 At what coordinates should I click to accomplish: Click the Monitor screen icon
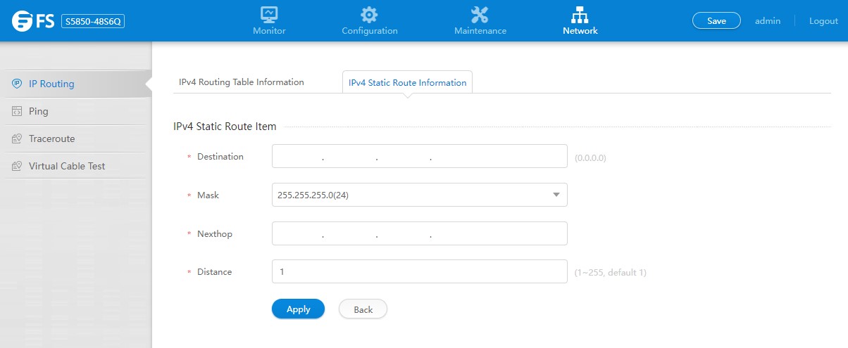point(269,14)
